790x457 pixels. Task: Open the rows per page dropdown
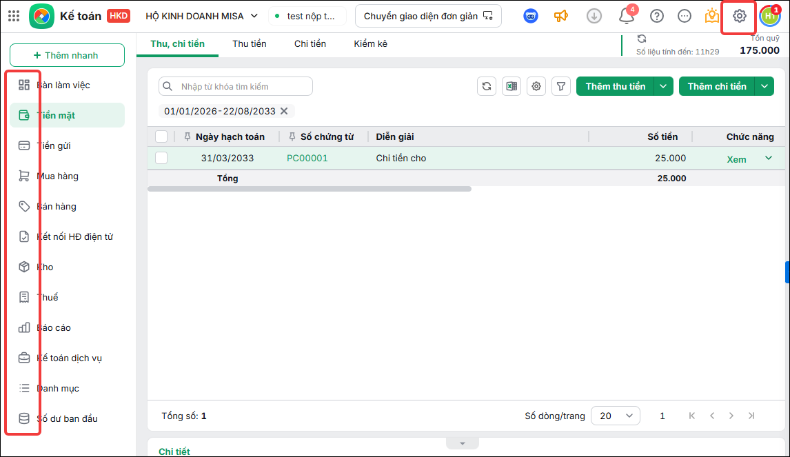click(x=615, y=416)
